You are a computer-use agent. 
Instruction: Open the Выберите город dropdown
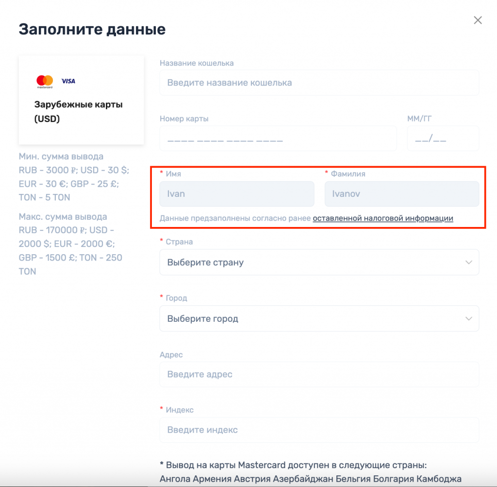pyautogui.click(x=311, y=319)
